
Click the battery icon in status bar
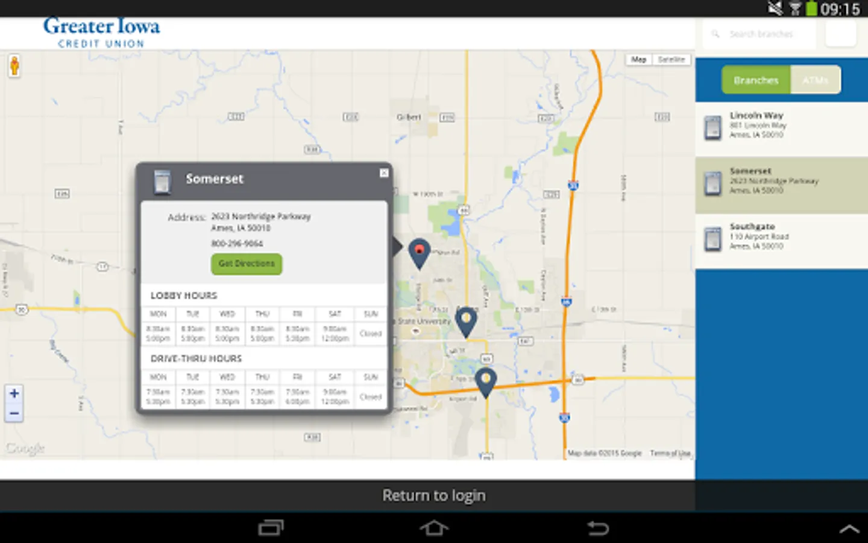[x=812, y=8]
